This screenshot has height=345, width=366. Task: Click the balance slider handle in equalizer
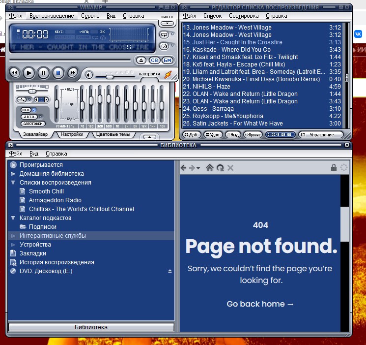tap(32, 91)
